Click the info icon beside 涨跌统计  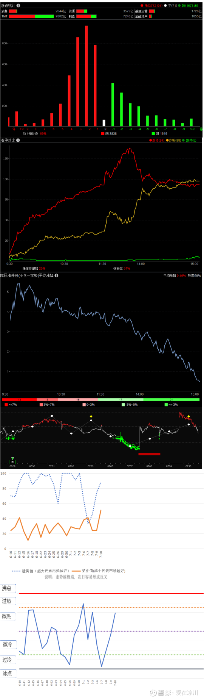(x=19, y=6)
